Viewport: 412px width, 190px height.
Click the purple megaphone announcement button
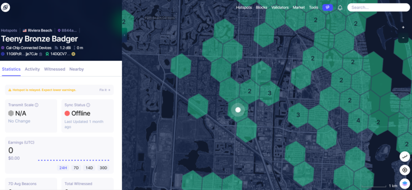point(327,7)
